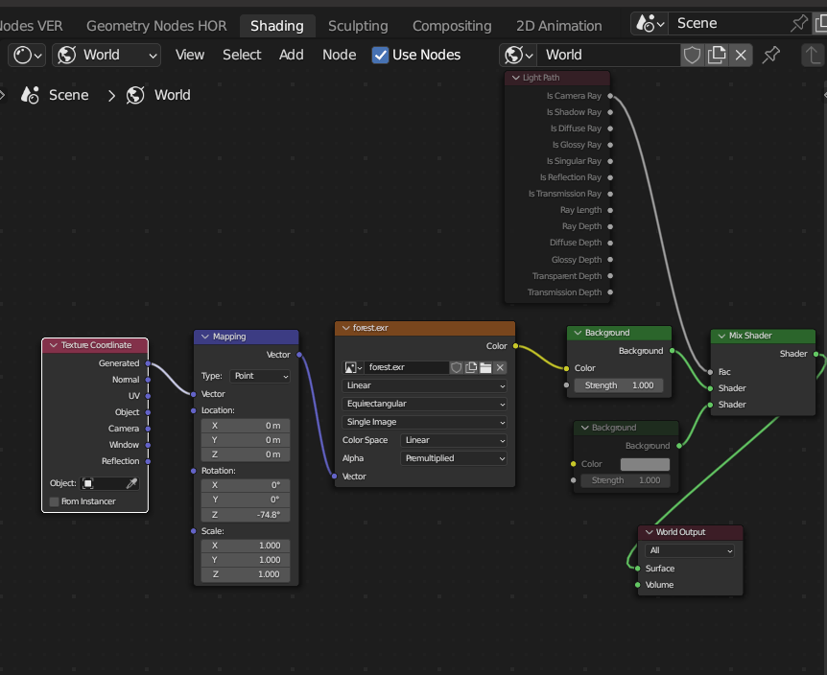The height and width of the screenshot is (675, 827).
Task: Click the lower Background node color swatch
Action: click(645, 464)
